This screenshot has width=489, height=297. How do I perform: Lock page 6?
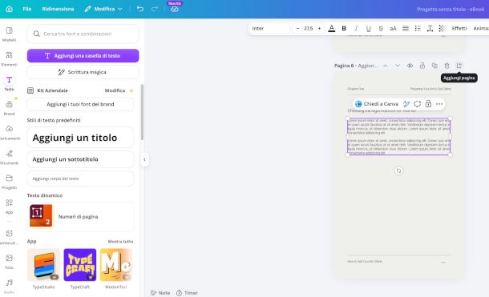pos(422,66)
